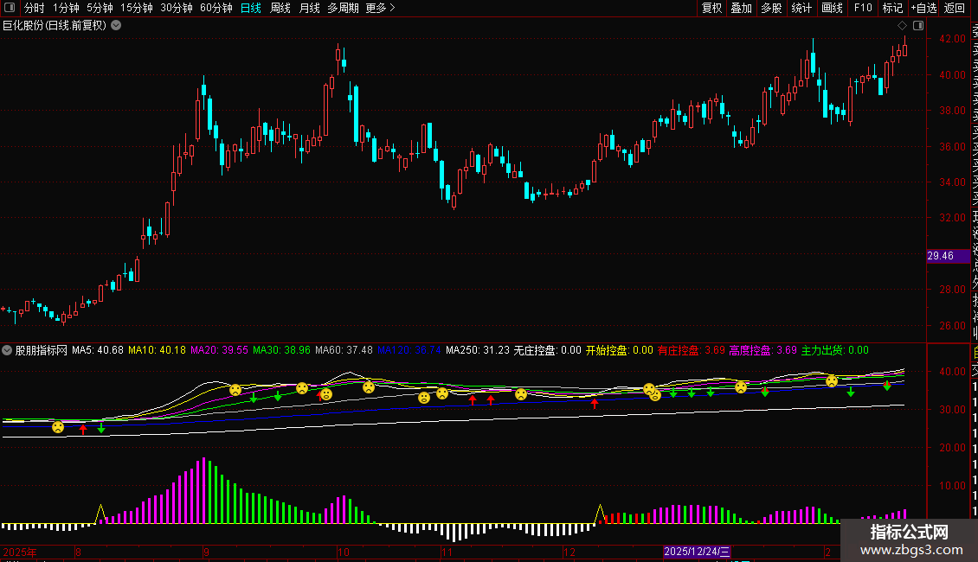
Task: Click the 29.46 price label on axis
Action: coord(940,256)
